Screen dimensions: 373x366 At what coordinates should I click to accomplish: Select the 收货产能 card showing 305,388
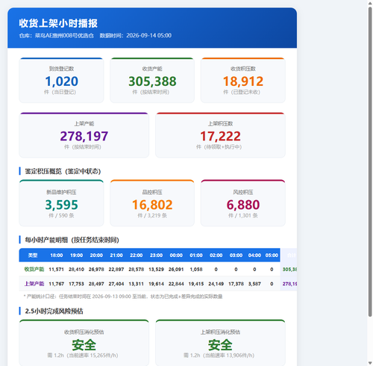point(152,80)
